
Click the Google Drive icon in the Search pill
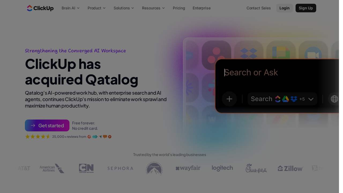[286, 99]
